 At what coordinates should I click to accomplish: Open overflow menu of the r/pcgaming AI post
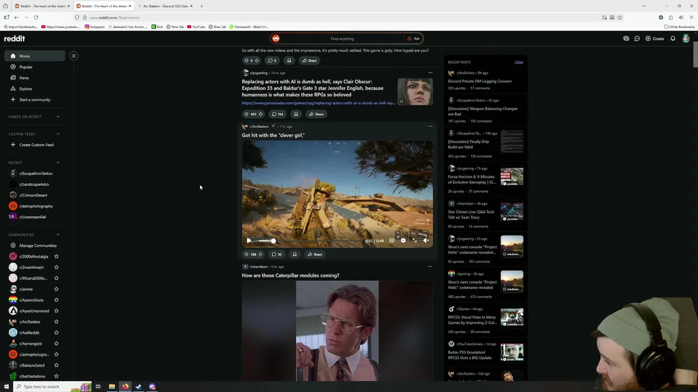tap(430, 72)
